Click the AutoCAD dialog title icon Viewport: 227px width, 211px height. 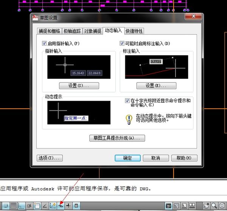pyautogui.click(x=35, y=17)
